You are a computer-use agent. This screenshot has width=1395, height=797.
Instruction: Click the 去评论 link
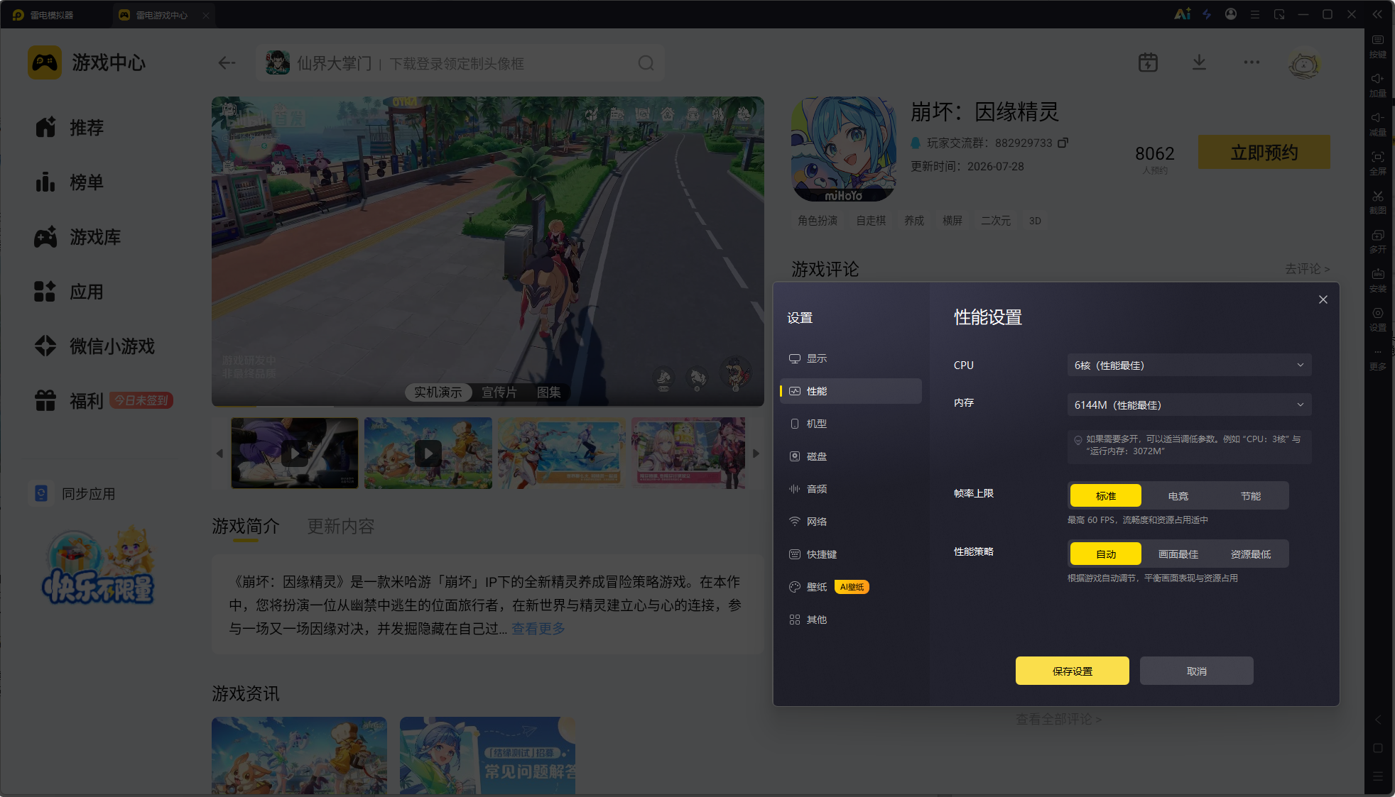pyautogui.click(x=1307, y=268)
